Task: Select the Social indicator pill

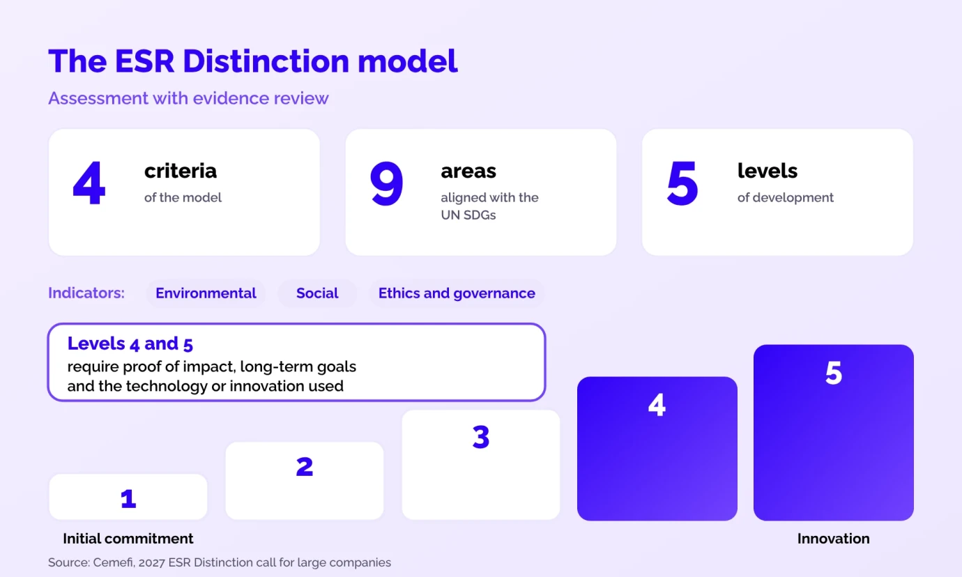Action: [x=317, y=293]
